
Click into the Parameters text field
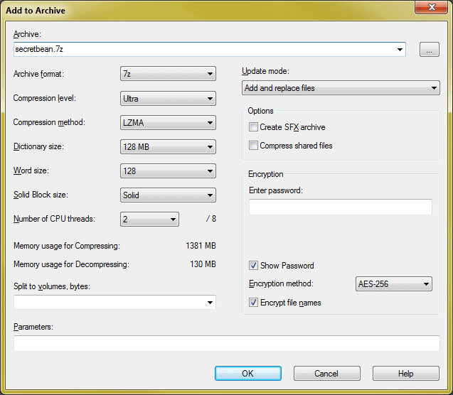(x=227, y=343)
